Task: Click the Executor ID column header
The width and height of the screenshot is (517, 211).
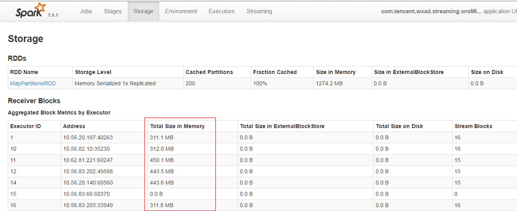Action: [x=26, y=126]
